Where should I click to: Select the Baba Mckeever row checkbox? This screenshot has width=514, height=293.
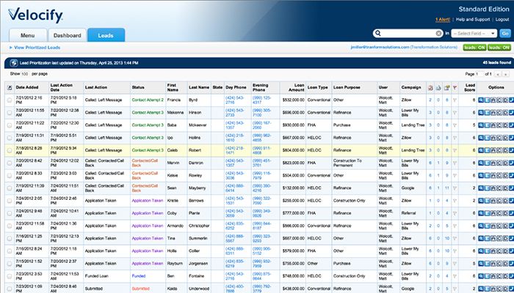[x=10, y=125]
